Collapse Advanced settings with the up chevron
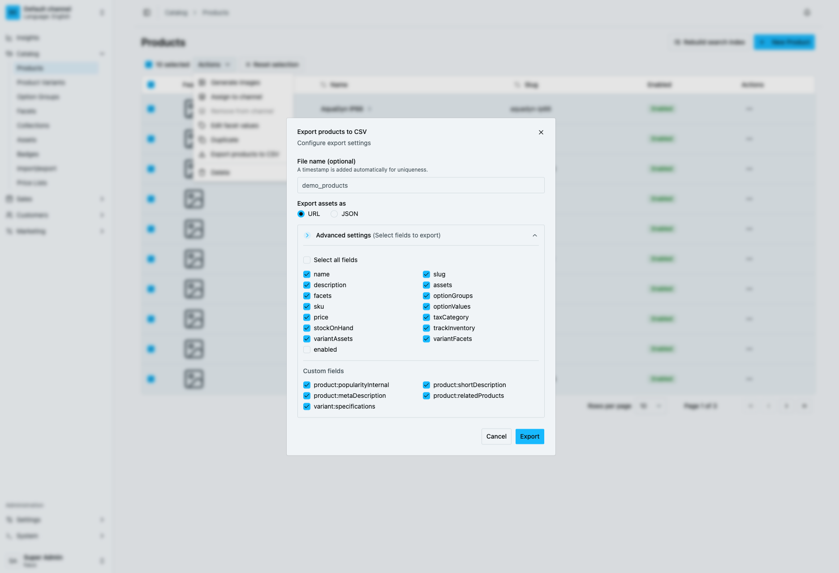Viewport: 839px width, 573px height. (x=535, y=235)
